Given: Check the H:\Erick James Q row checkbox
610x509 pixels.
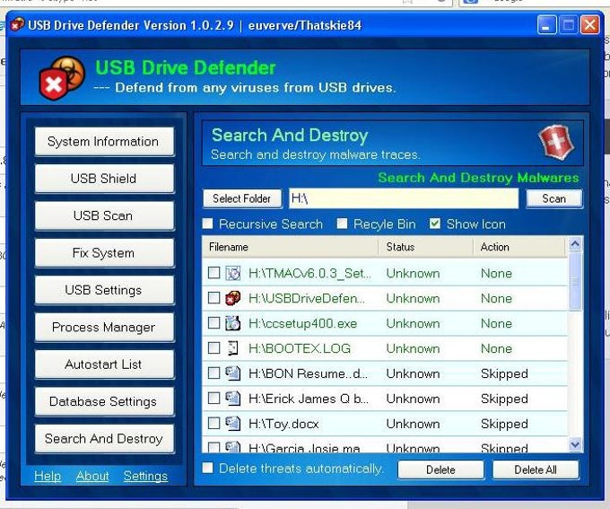Looking at the screenshot, I should pos(213,398).
